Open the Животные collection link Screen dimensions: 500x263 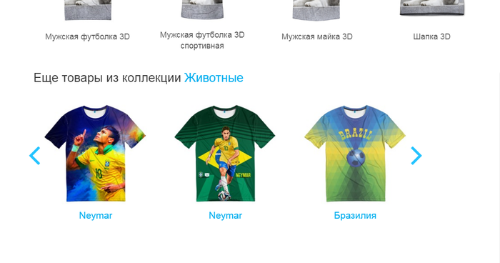point(214,78)
